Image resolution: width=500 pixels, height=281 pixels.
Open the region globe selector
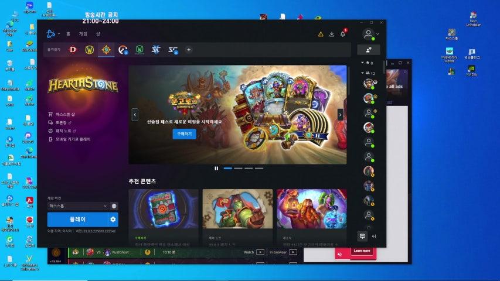click(x=114, y=206)
